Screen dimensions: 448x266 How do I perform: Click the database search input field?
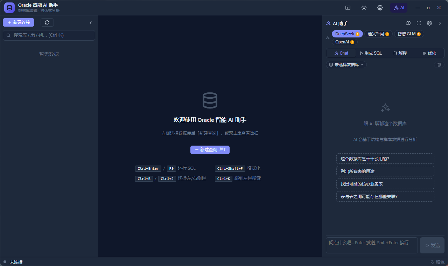pos(49,35)
